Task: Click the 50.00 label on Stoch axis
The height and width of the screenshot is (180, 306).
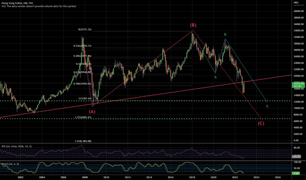Action: click(x=296, y=168)
